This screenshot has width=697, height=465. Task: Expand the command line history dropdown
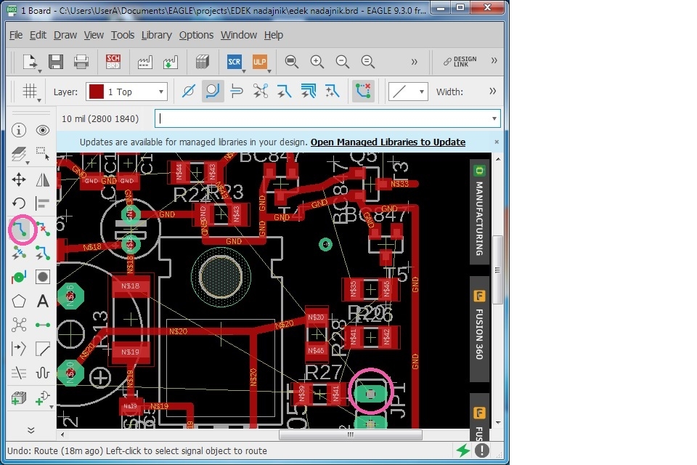point(495,118)
